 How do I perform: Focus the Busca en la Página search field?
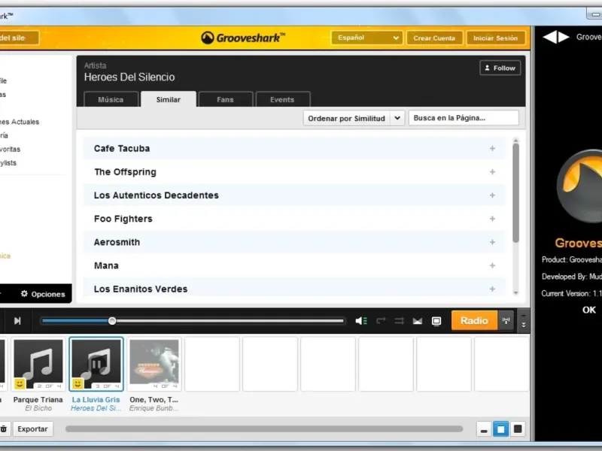click(464, 118)
